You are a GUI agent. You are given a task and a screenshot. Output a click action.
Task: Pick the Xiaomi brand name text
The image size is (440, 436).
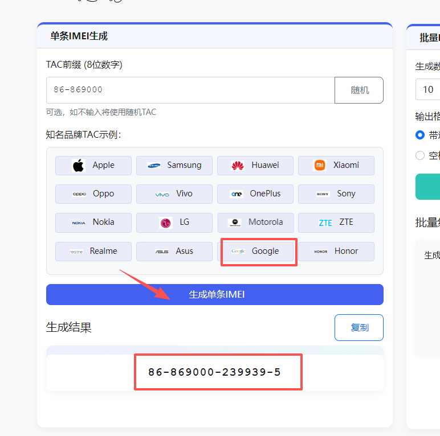tap(346, 165)
